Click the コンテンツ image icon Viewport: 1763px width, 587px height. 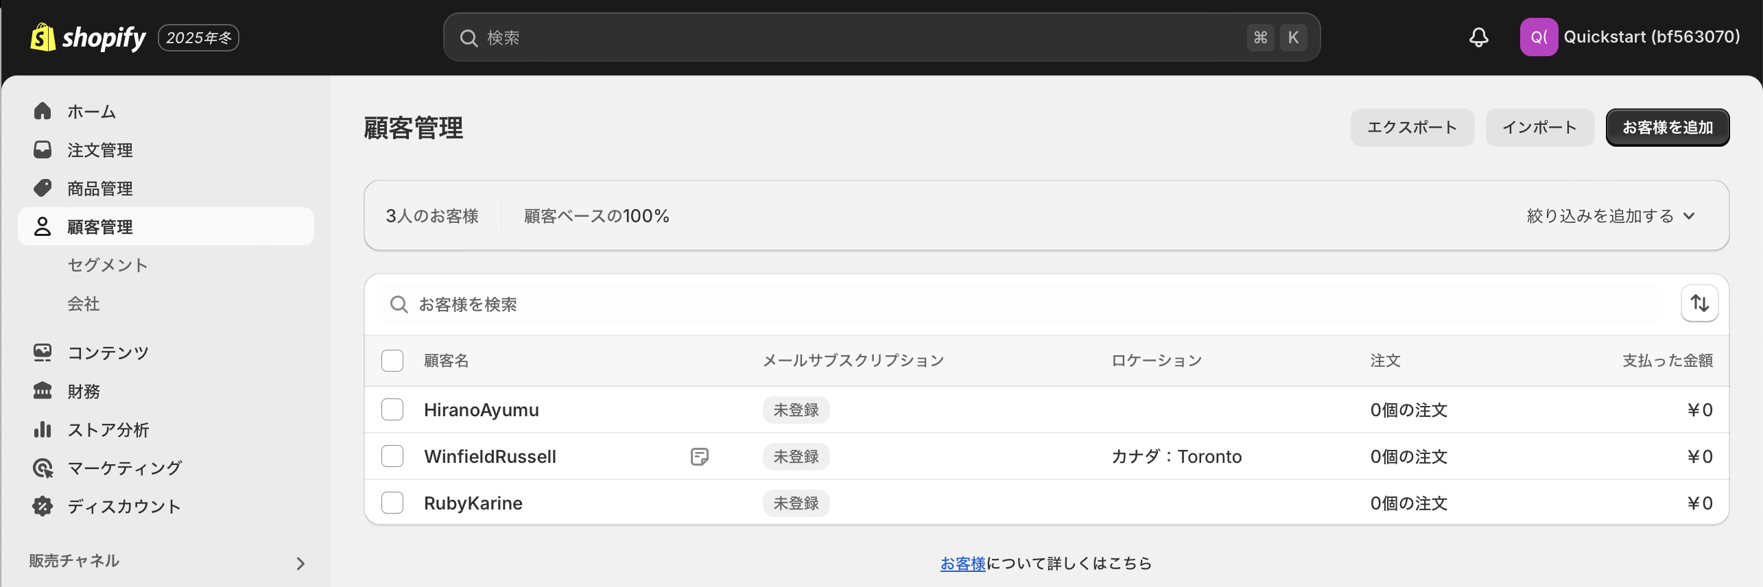43,352
